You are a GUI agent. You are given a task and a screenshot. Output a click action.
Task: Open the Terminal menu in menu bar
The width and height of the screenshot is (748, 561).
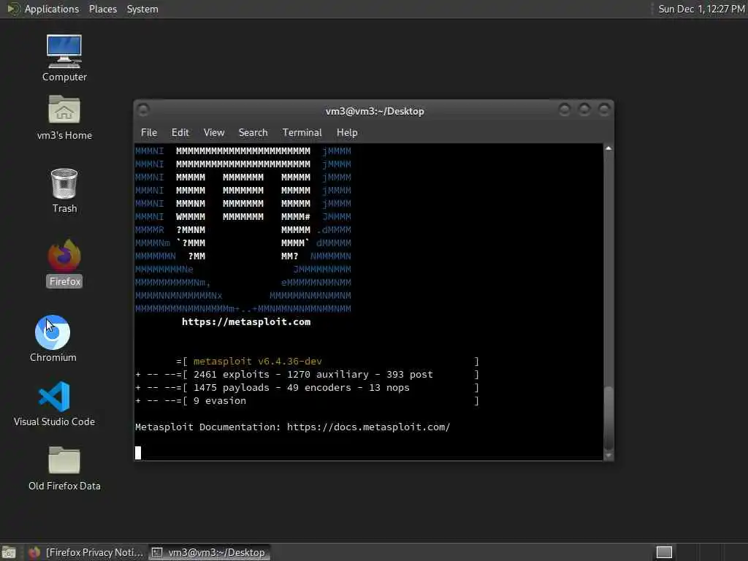pyautogui.click(x=302, y=133)
